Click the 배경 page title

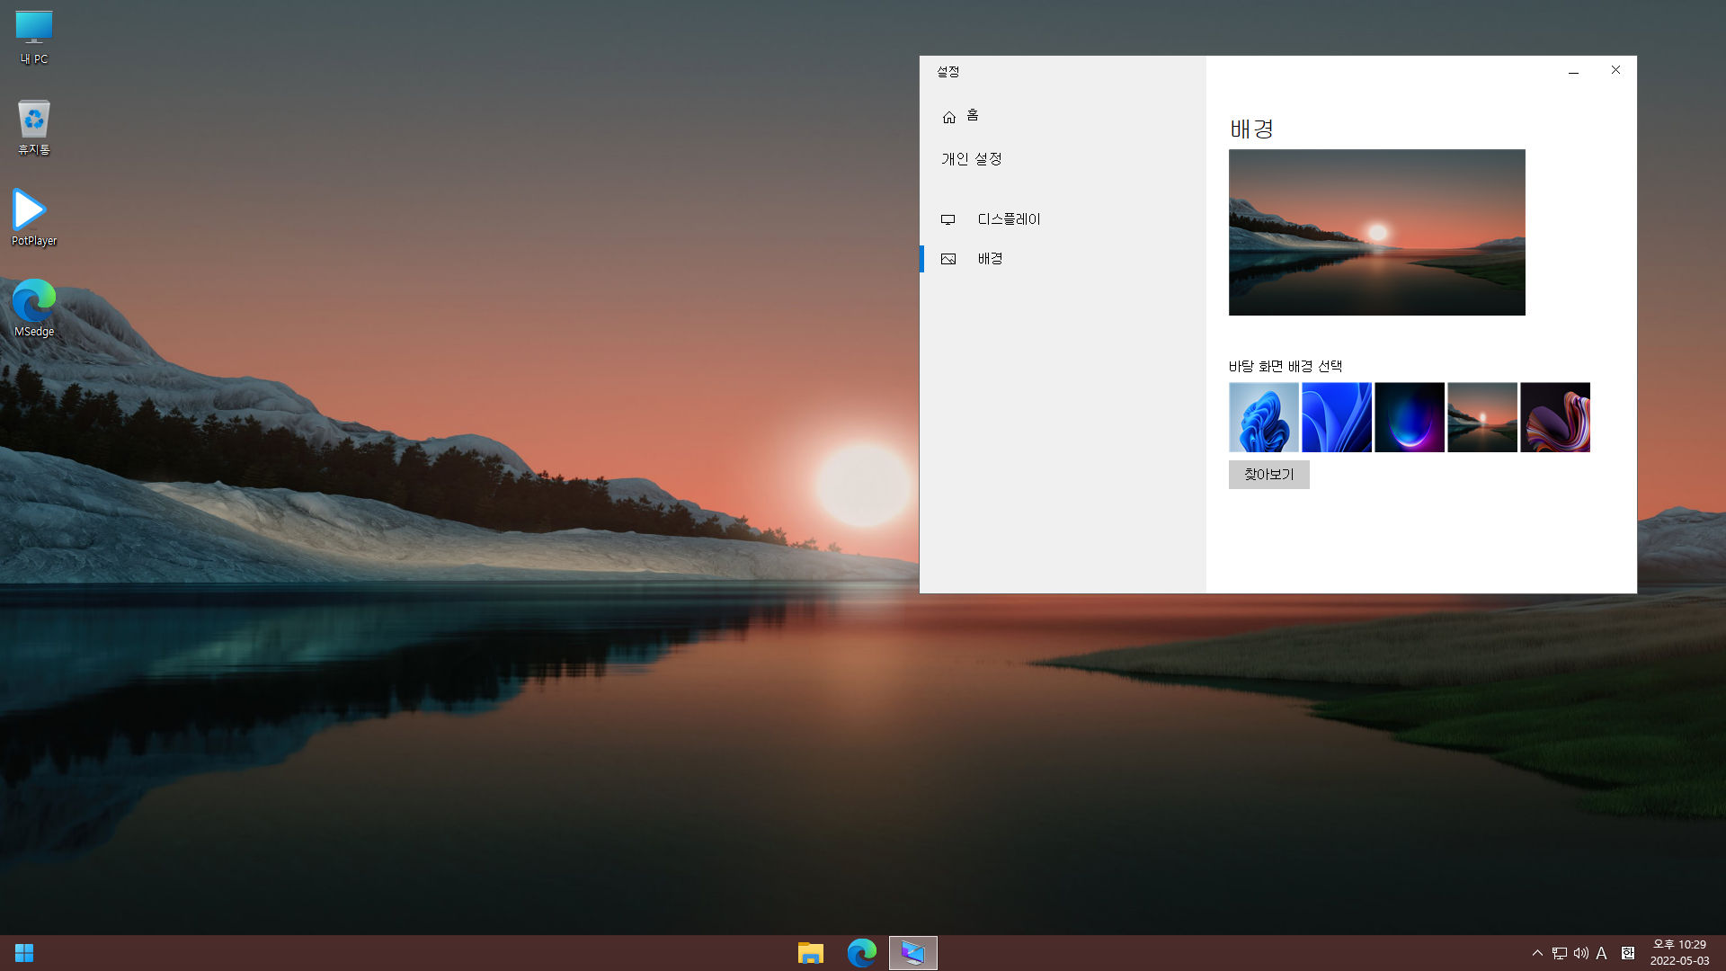[x=1251, y=129]
